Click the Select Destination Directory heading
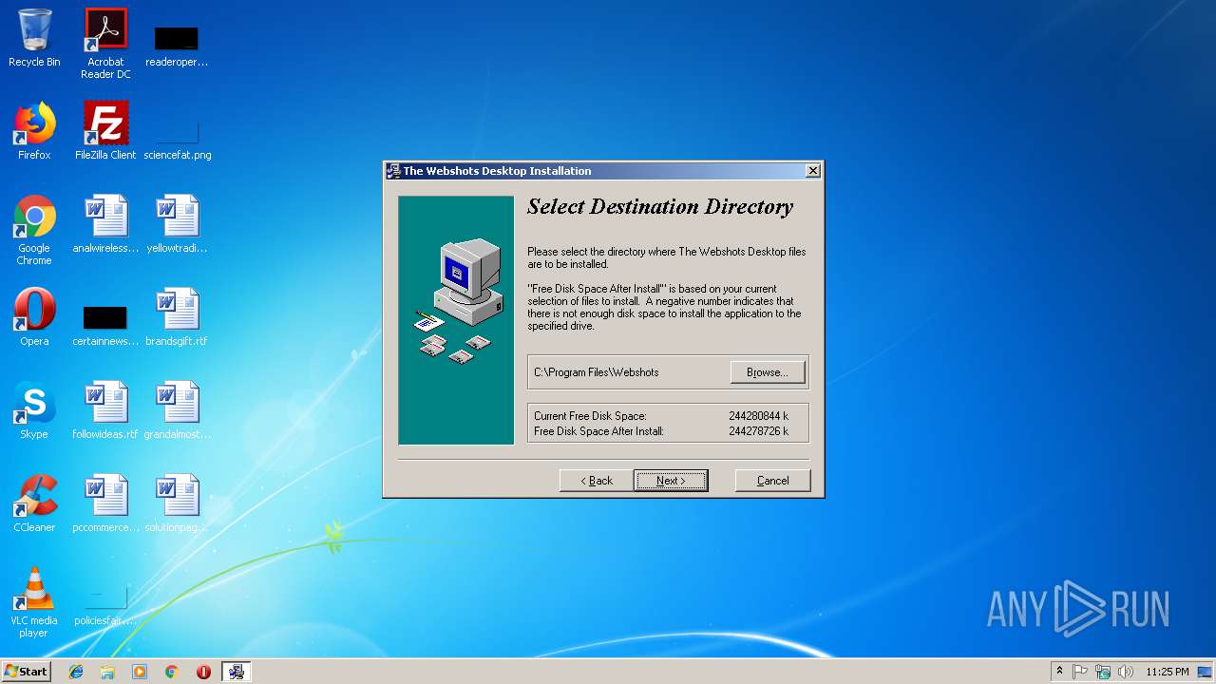This screenshot has width=1216, height=684. point(660,207)
